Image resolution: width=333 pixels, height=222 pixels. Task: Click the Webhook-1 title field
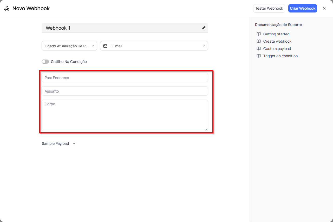tap(120, 28)
